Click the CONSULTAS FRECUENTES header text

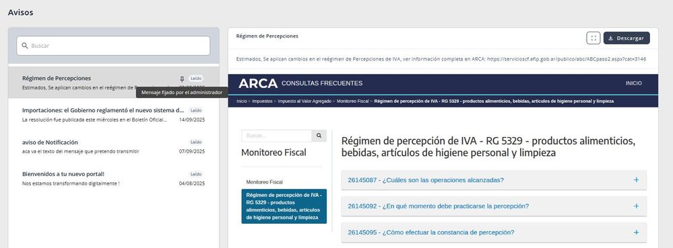[x=322, y=83]
